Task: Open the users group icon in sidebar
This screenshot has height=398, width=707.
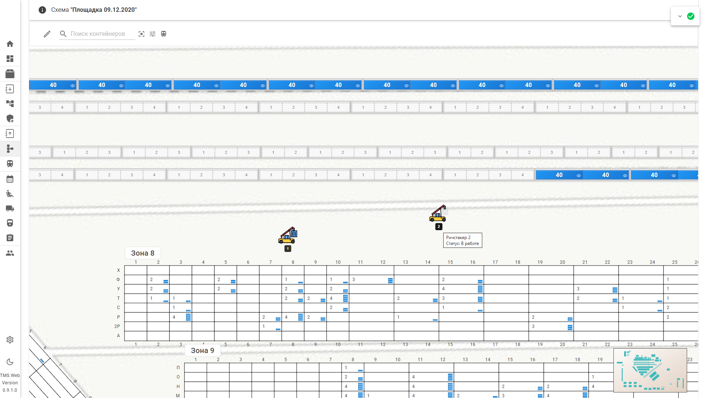Action: pyautogui.click(x=10, y=253)
